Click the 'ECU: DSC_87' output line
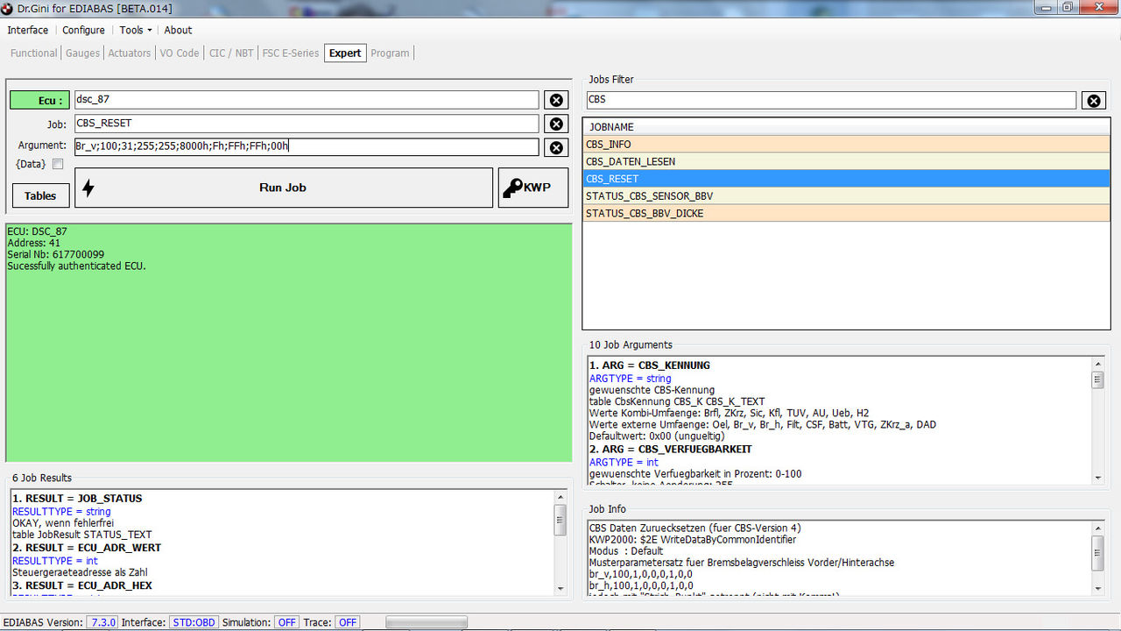Screen dimensions: 1121x631 click(x=38, y=231)
